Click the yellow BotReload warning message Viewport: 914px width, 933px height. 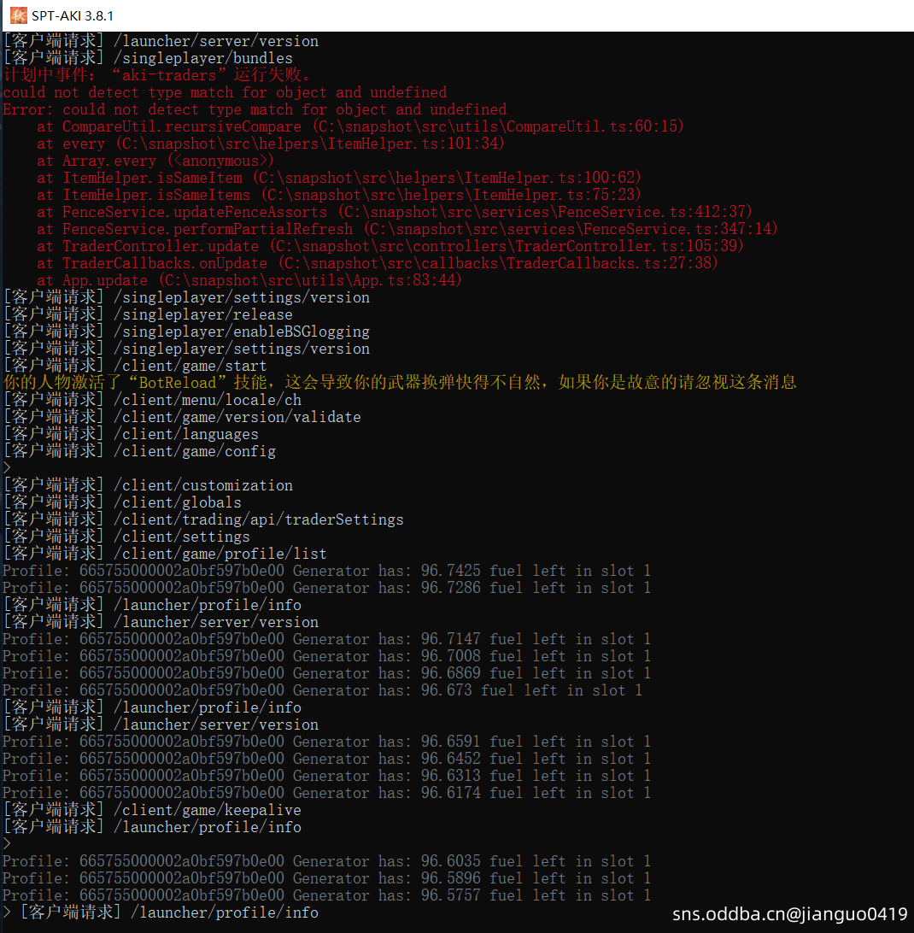tap(400, 383)
